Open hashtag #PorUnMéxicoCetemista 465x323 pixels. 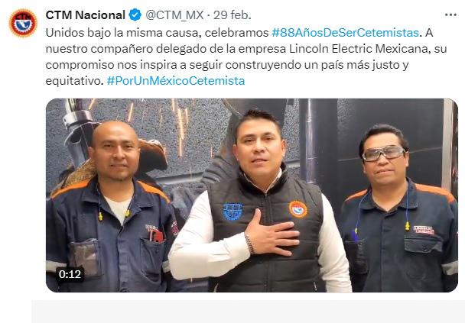[176, 80]
